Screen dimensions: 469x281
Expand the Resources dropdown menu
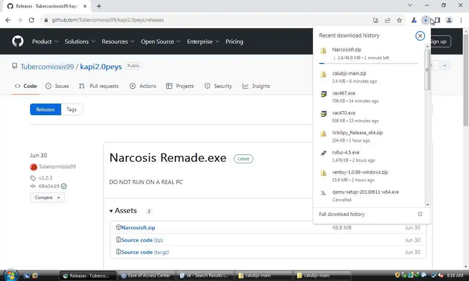pos(118,41)
